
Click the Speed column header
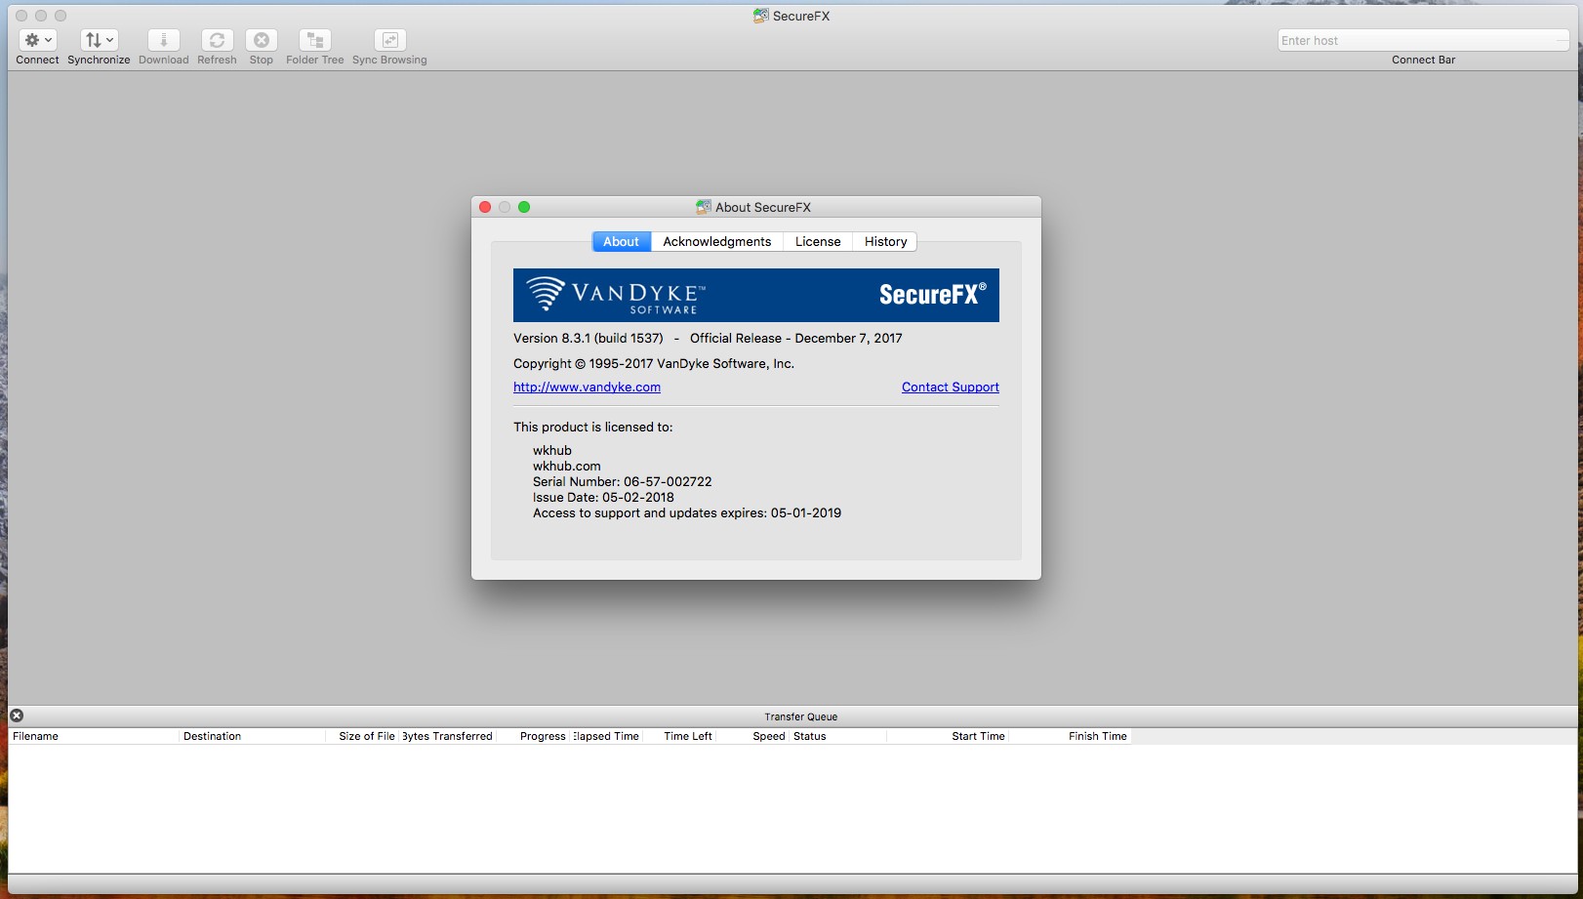click(752, 736)
